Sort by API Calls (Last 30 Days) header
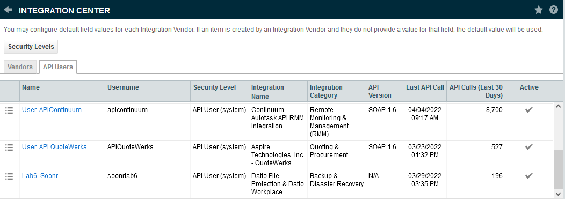This screenshot has width=565, height=199. pos(476,91)
